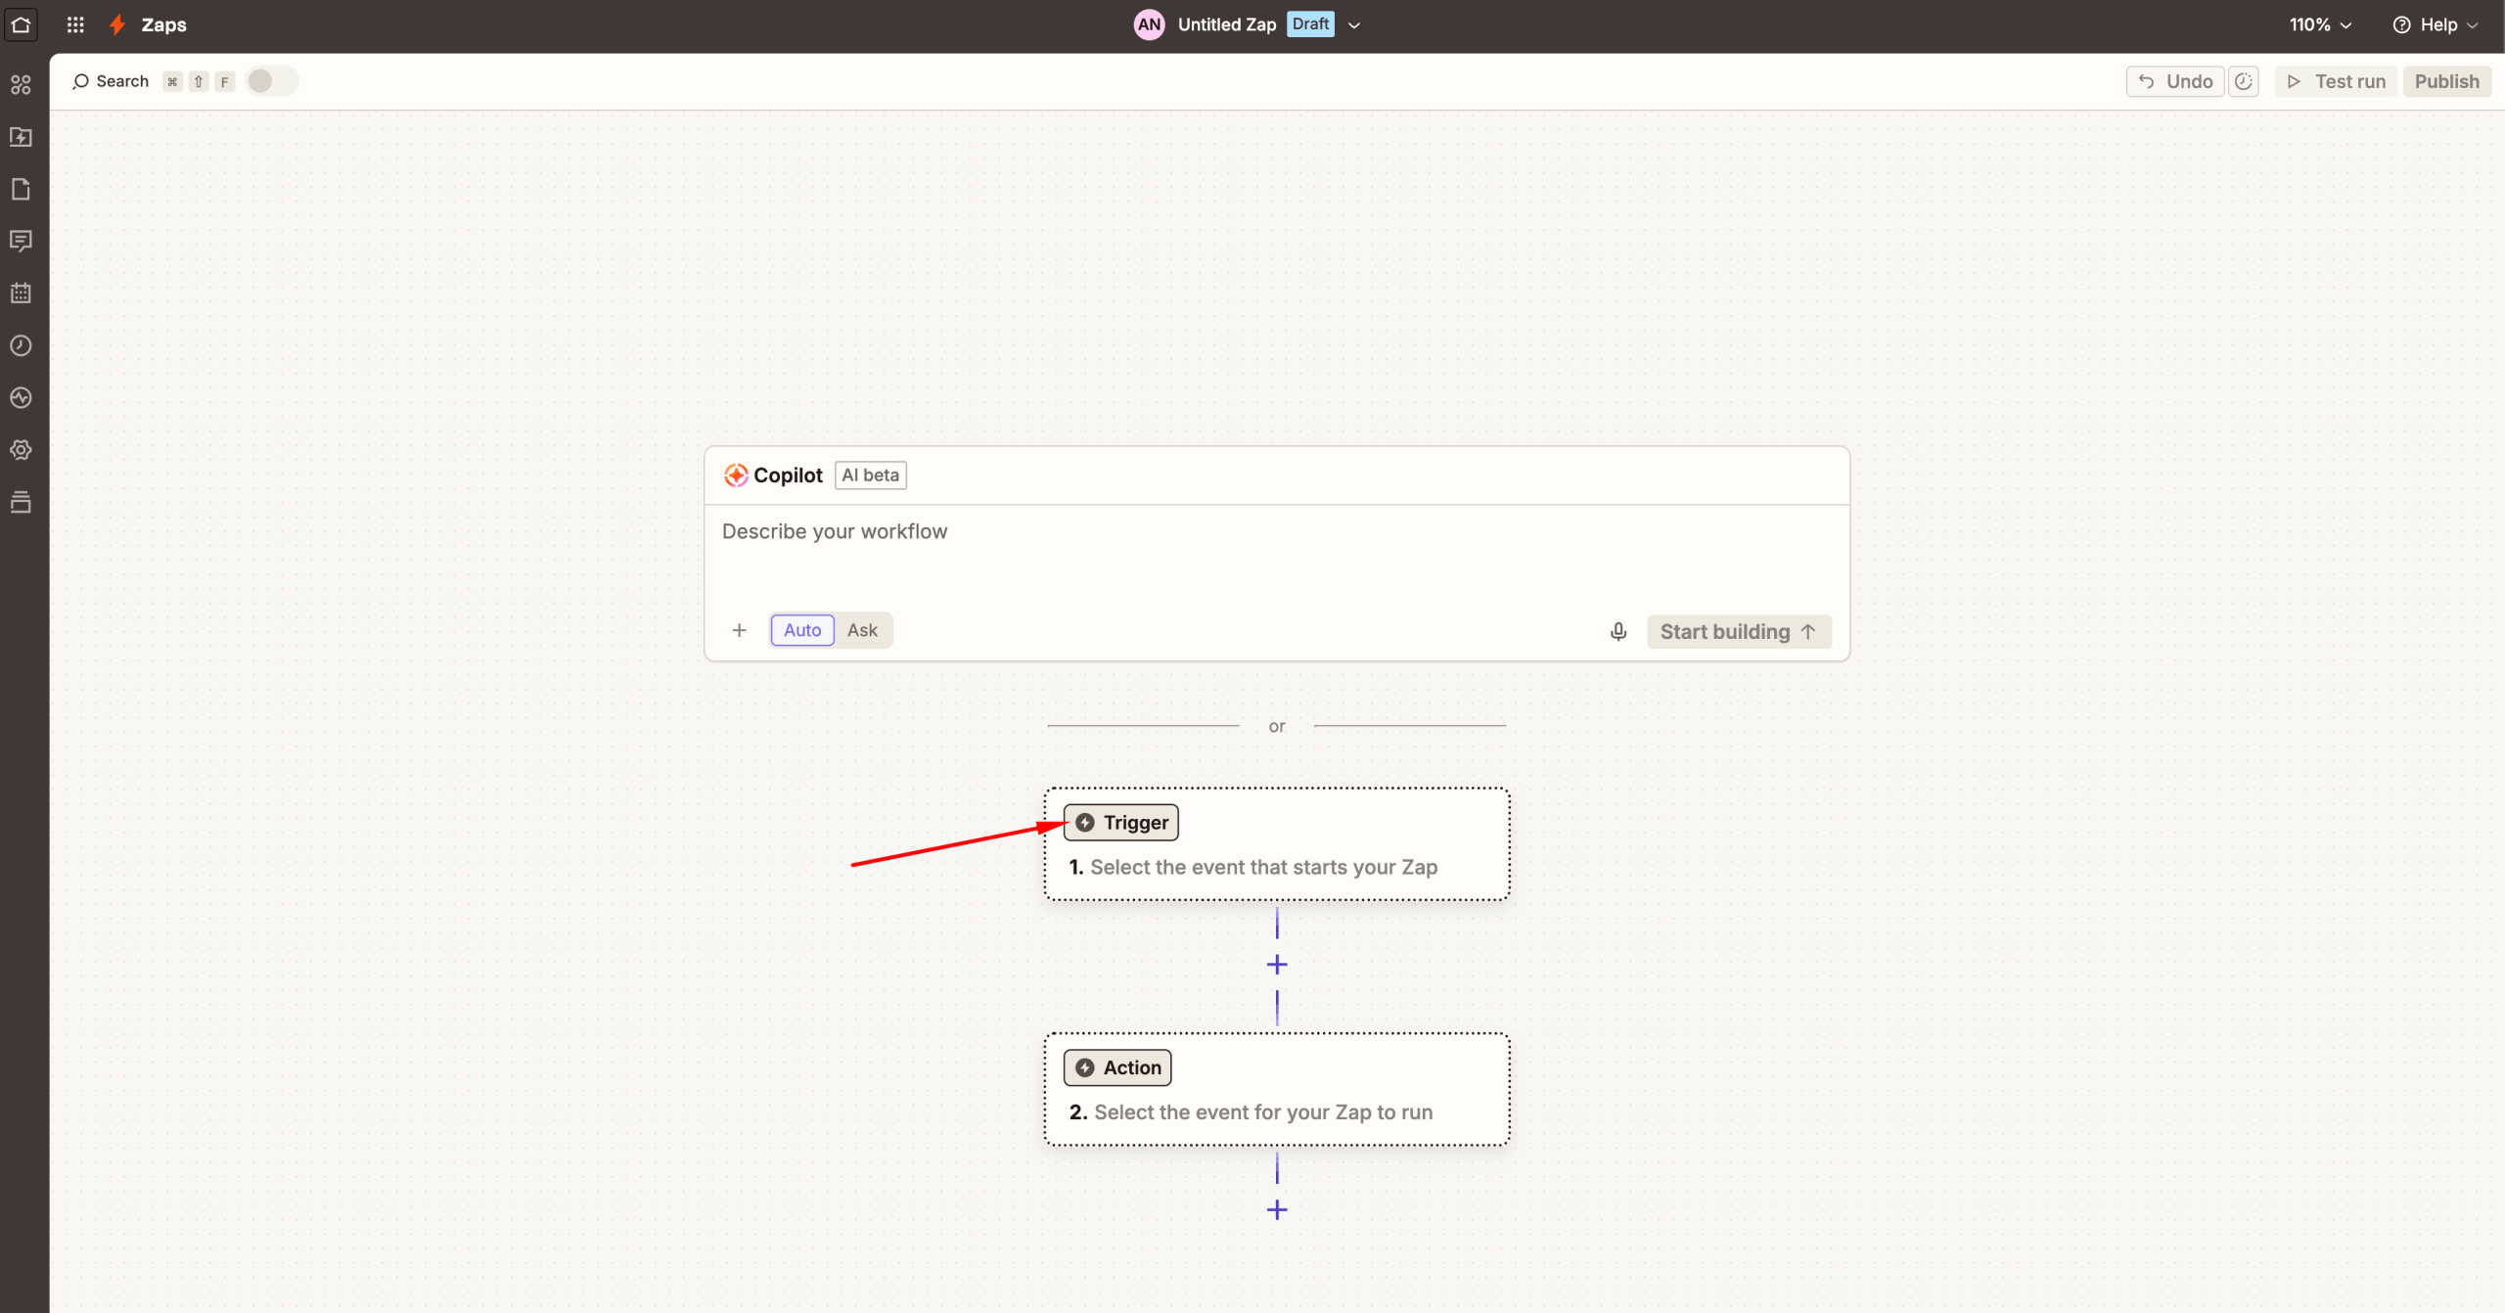This screenshot has height=1313, width=2505.
Task: Open the version history icon beside Undo
Action: pos(2244,81)
